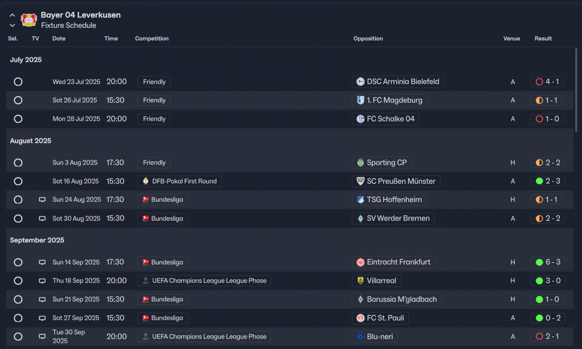Screen dimensions: 582x349
Task: Click the TV icon for Blu-neri fixture
Action: point(42,337)
